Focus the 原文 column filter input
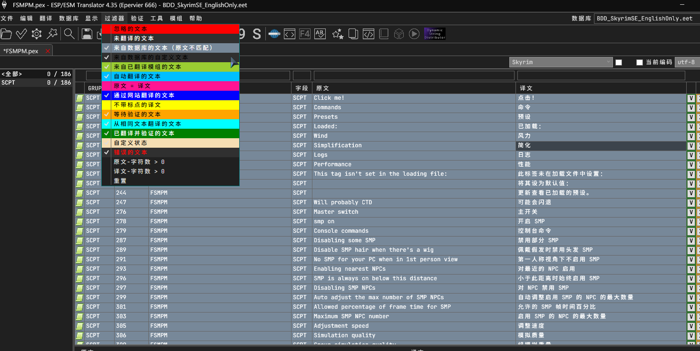Image resolution: width=700 pixels, height=351 pixels. (414, 76)
